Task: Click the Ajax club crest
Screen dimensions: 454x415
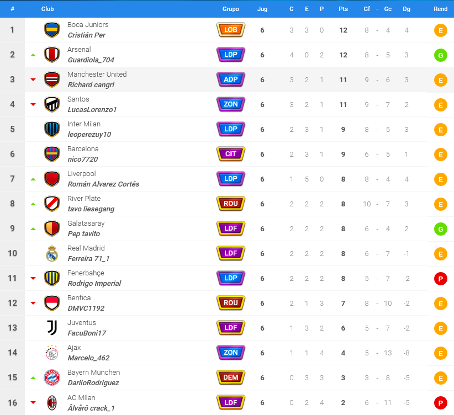Action: click(x=52, y=353)
